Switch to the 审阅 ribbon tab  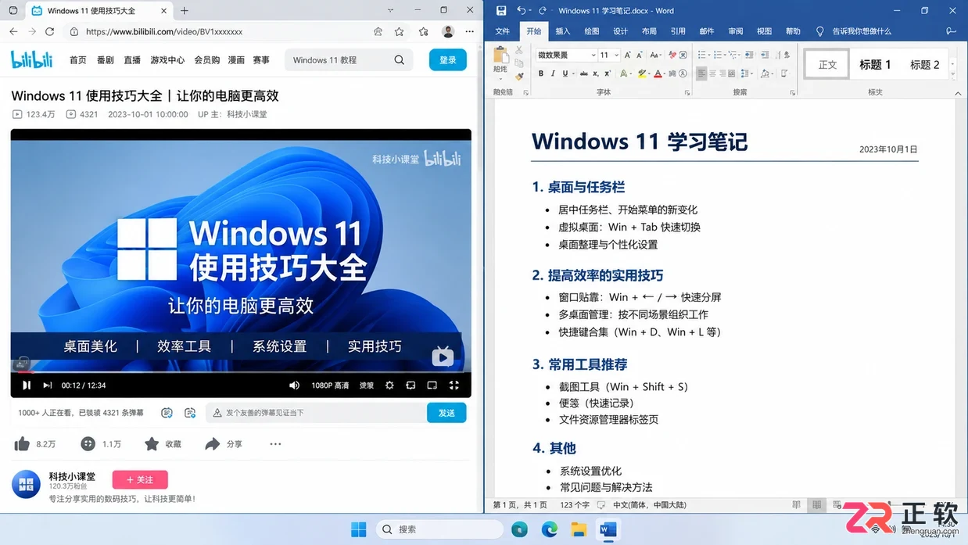click(x=736, y=31)
